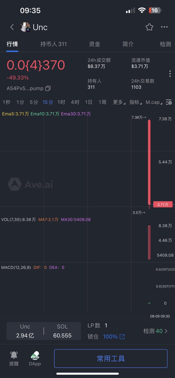Tap vertical dots beside market stats
The height and width of the screenshot is (378, 175).
pos(170,74)
